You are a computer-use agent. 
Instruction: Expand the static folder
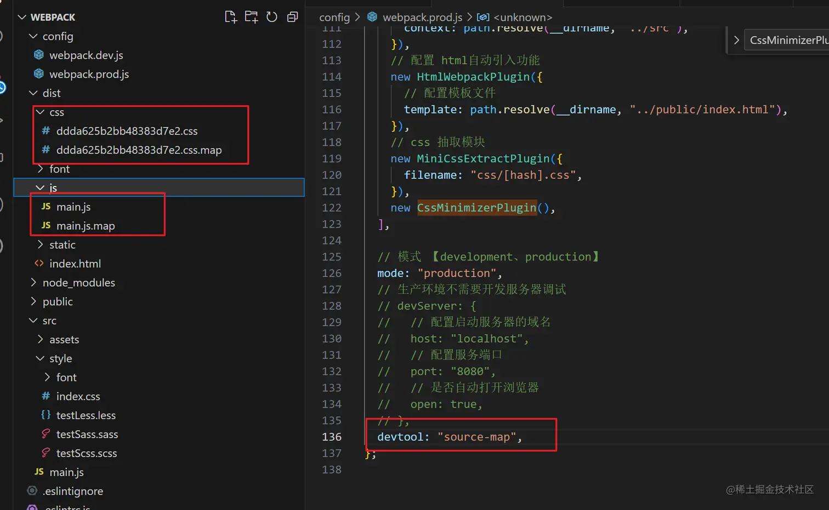(x=40, y=245)
